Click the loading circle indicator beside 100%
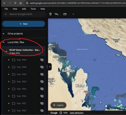126x115 pixels. point(61,113)
